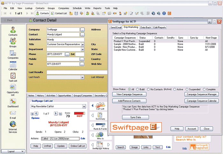Expand the Title dropdown
This screenshot has width=223, height=154.
pos(83,45)
